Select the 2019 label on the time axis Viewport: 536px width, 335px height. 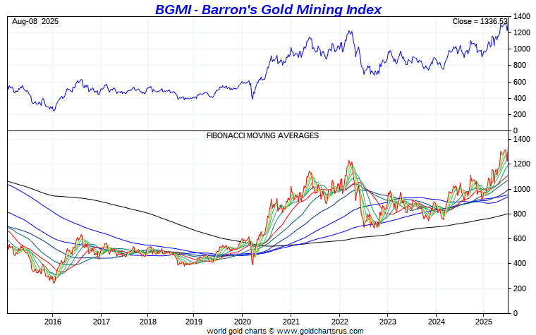[x=194, y=322]
